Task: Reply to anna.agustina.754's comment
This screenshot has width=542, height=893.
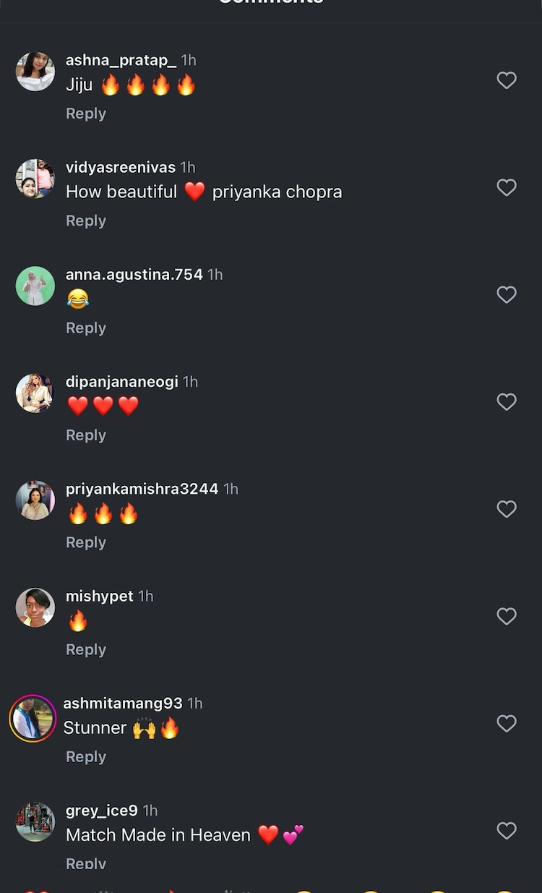Action: click(86, 328)
